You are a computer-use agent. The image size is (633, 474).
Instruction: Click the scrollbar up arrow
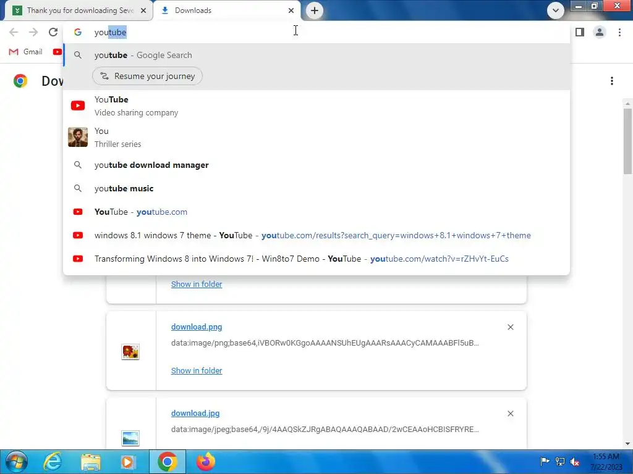[x=627, y=104]
